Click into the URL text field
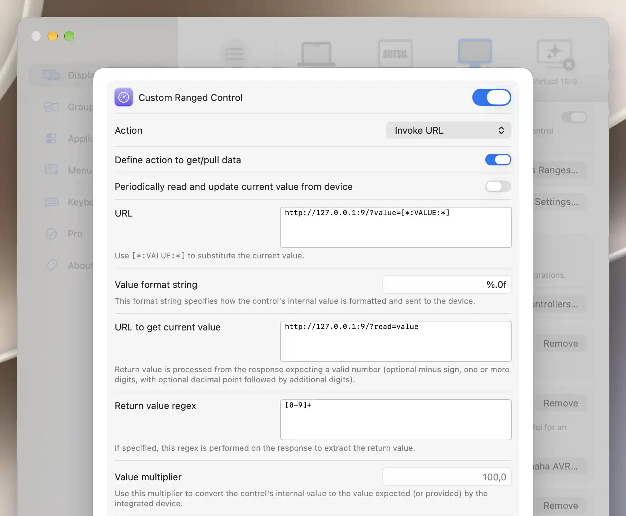Image resolution: width=626 pixels, height=516 pixels. point(396,227)
